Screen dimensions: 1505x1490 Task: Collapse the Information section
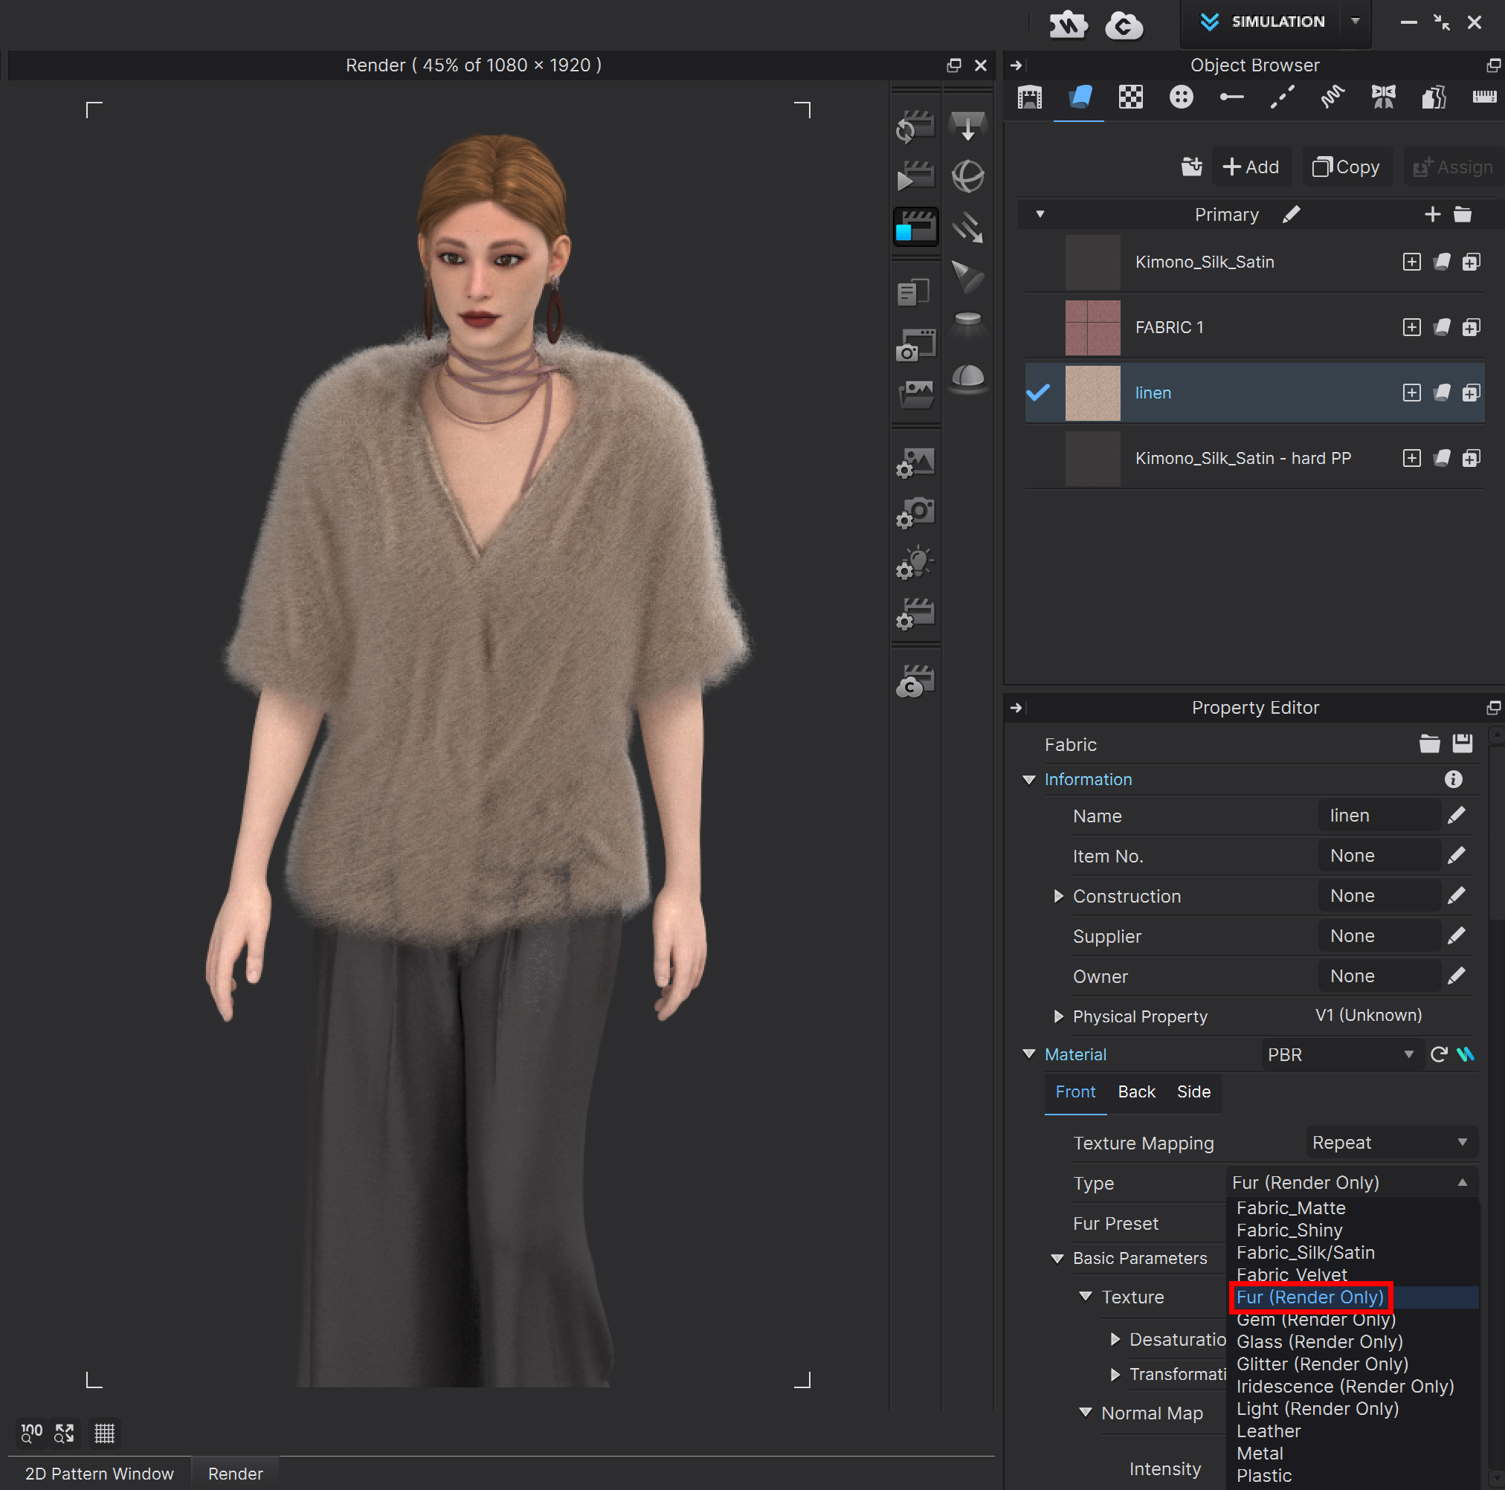coord(1029,779)
